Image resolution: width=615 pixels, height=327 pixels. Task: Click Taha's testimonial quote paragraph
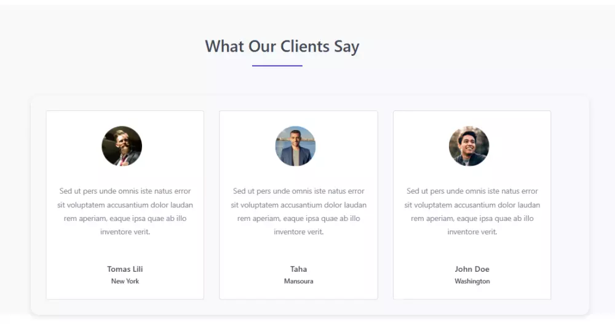coord(298,211)
